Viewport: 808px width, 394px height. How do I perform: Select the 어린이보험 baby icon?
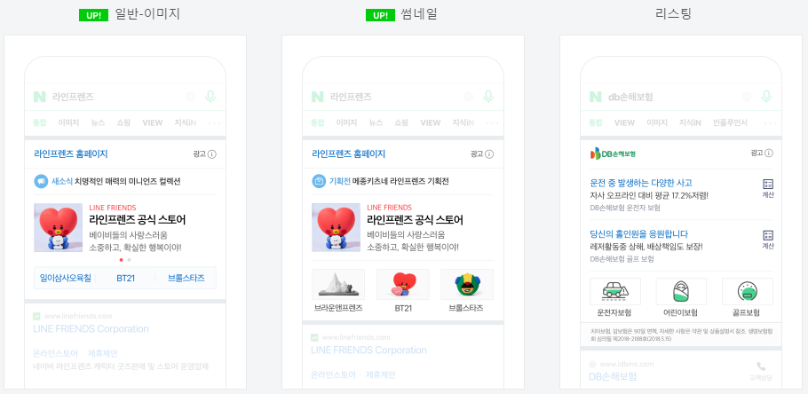[x=681, y=292]
